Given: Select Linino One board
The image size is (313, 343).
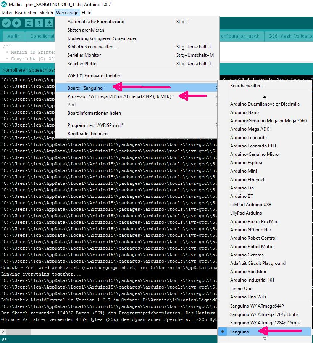Looking at the screenshot, I should point(265,289).
